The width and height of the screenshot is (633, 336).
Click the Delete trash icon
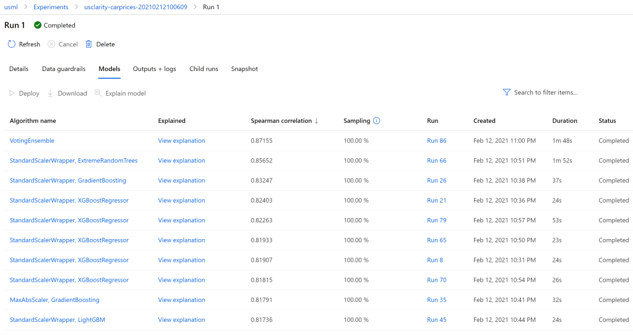point(88,44)
